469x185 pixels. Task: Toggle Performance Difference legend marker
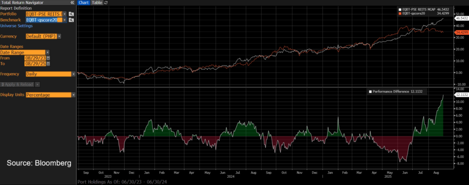[x=371, y=92]
